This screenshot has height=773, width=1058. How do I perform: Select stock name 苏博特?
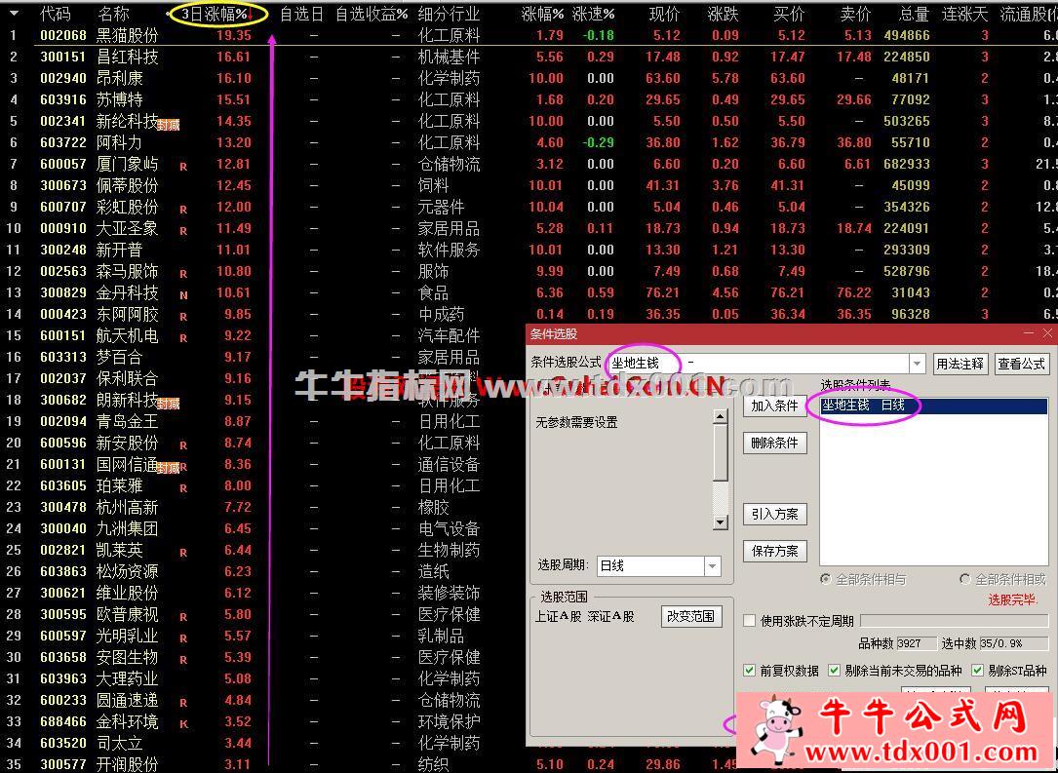click(x=119, y=99)
